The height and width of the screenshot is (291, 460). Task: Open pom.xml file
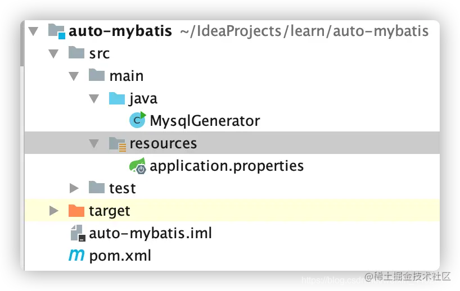click(120, 256)
